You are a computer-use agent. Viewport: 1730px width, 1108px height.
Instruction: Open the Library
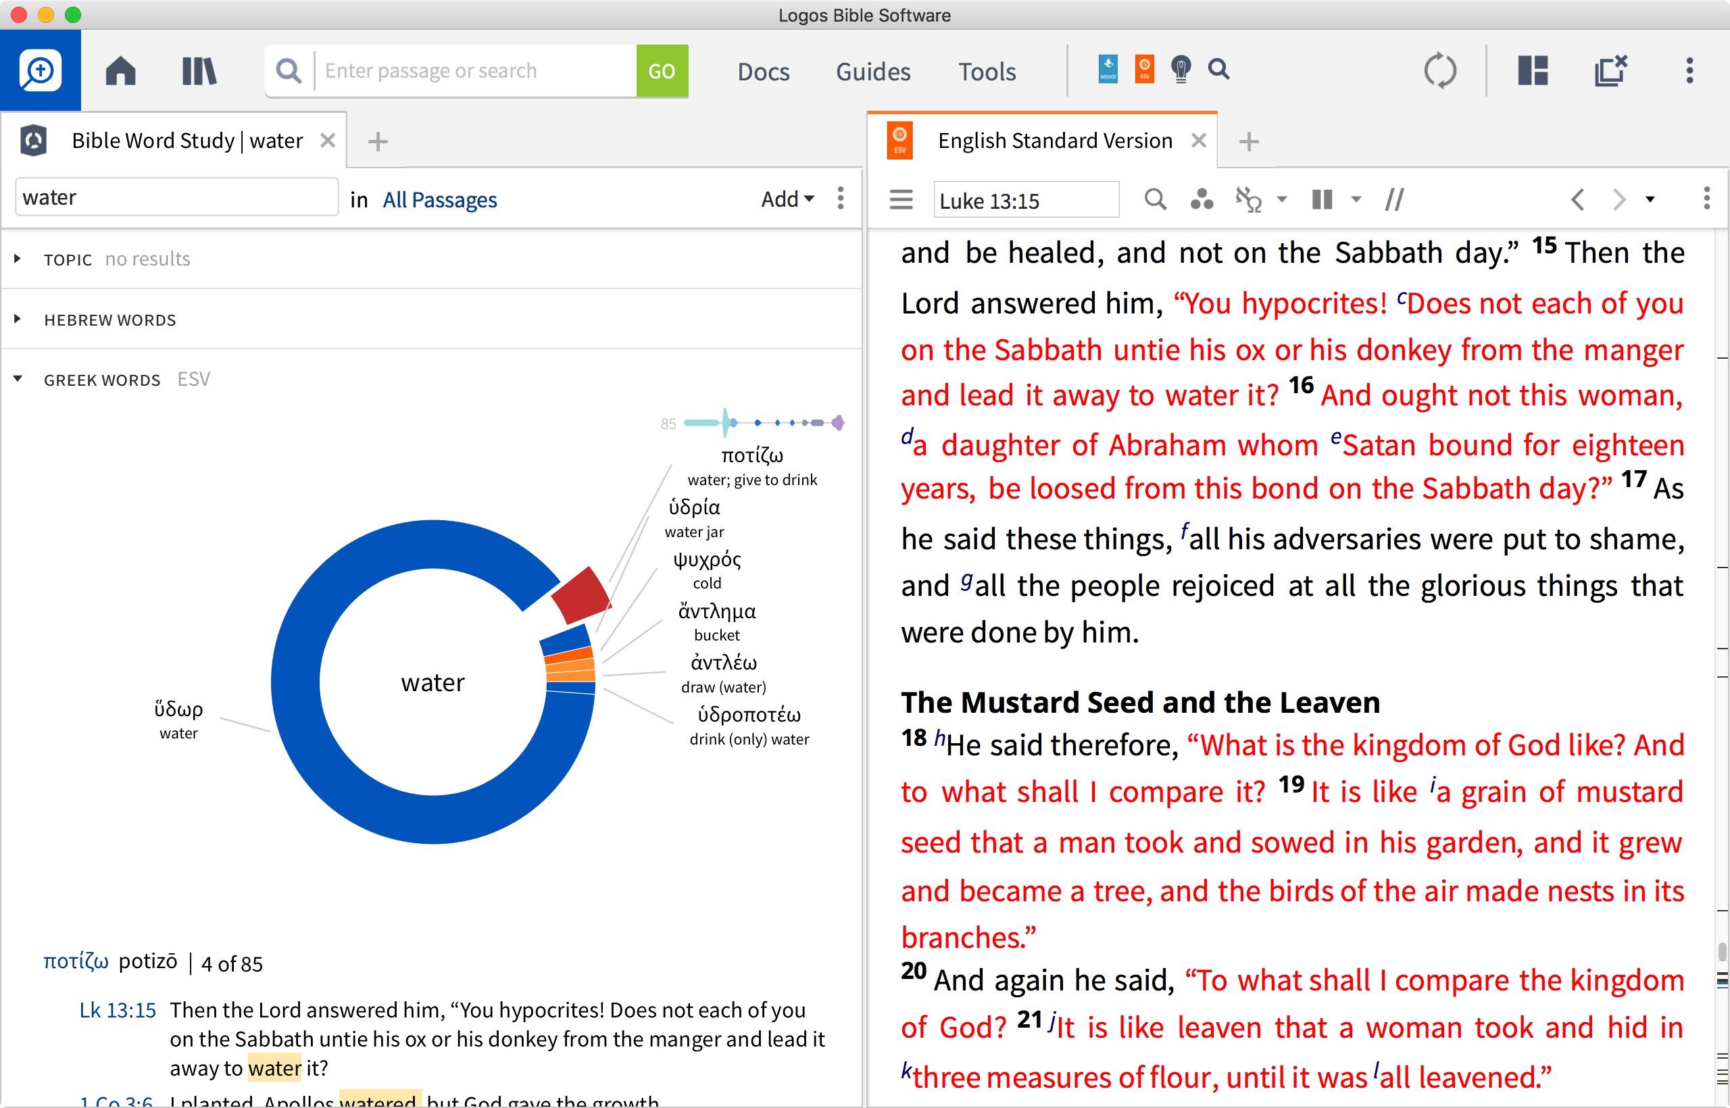tap(199, 70)
